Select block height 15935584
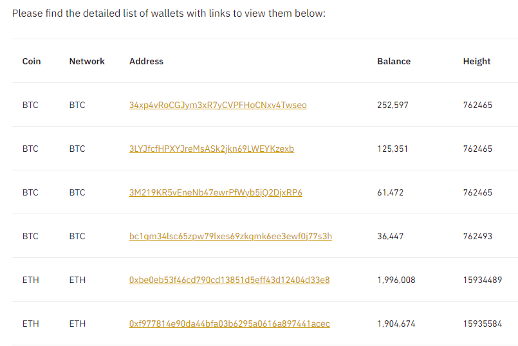518x346 pixels. click(483, 324)
